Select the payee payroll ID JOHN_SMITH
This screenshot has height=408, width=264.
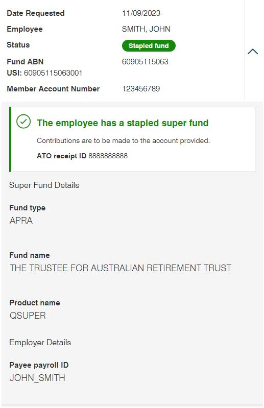tap(37, 378)
